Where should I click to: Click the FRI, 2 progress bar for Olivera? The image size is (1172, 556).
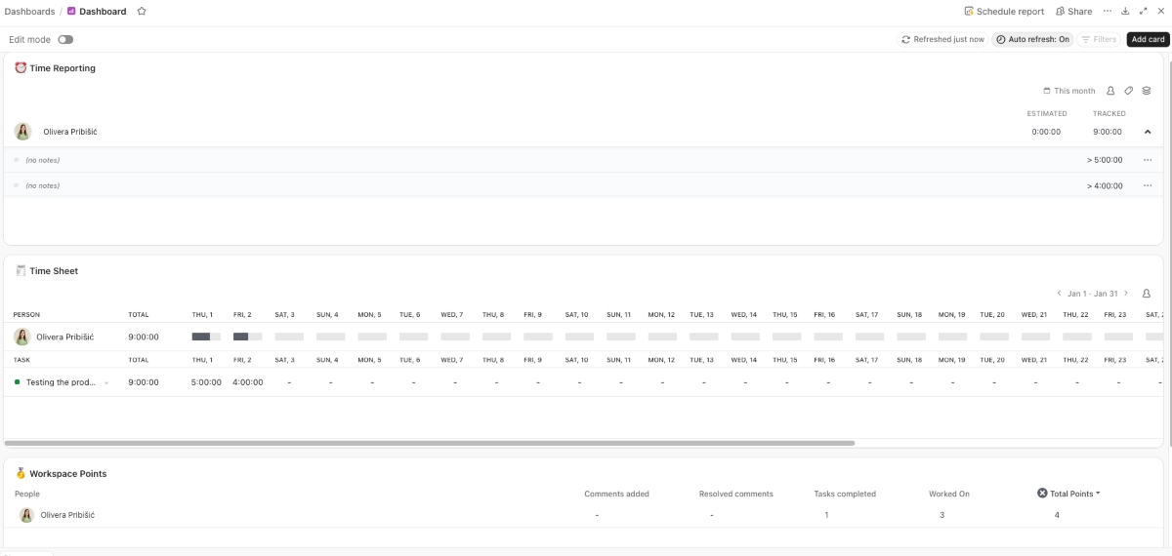coord(248,337)
